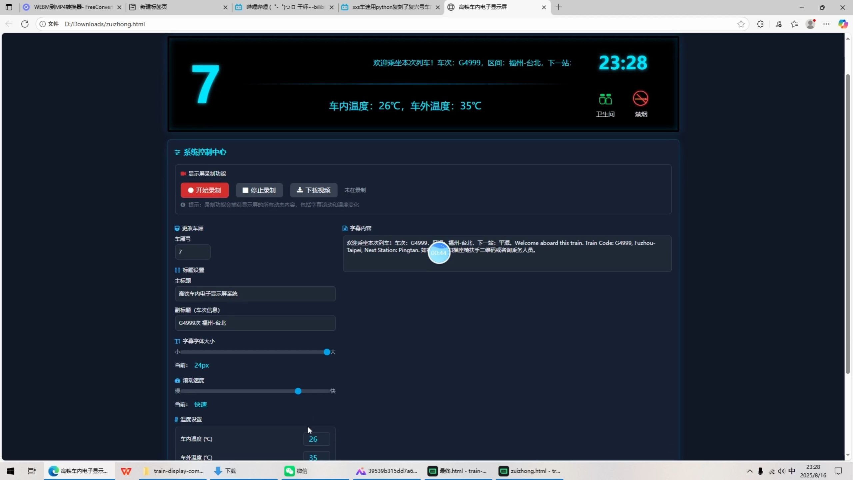The height and width of the screenshot is (480, 853).
Task: Open the notification center icon
Action: coord(838,471)
